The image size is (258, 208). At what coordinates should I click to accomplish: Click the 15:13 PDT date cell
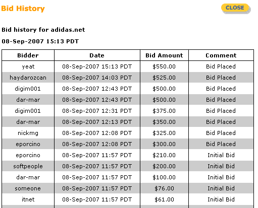pyautogui.click(x=97, y=66)
